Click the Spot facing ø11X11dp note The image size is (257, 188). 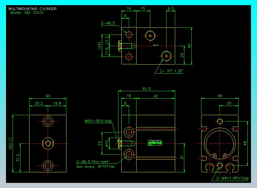pos(96,167)
